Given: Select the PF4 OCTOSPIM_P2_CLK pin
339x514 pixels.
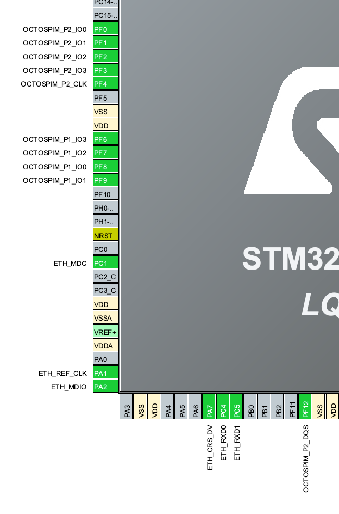Looking at the screenshot, I should [x=106, y=84].
